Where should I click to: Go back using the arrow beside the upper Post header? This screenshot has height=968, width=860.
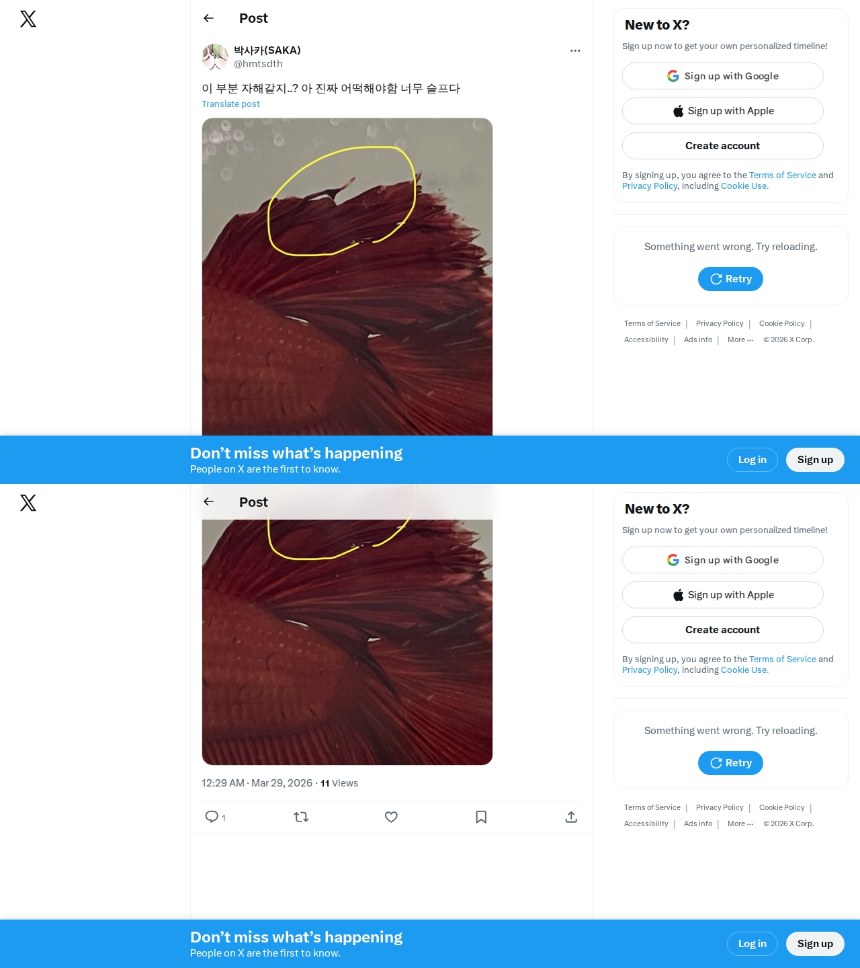coord(208,18)
